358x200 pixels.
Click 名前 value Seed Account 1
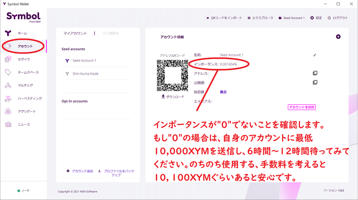pyautogui.click(x=231, y=55)
